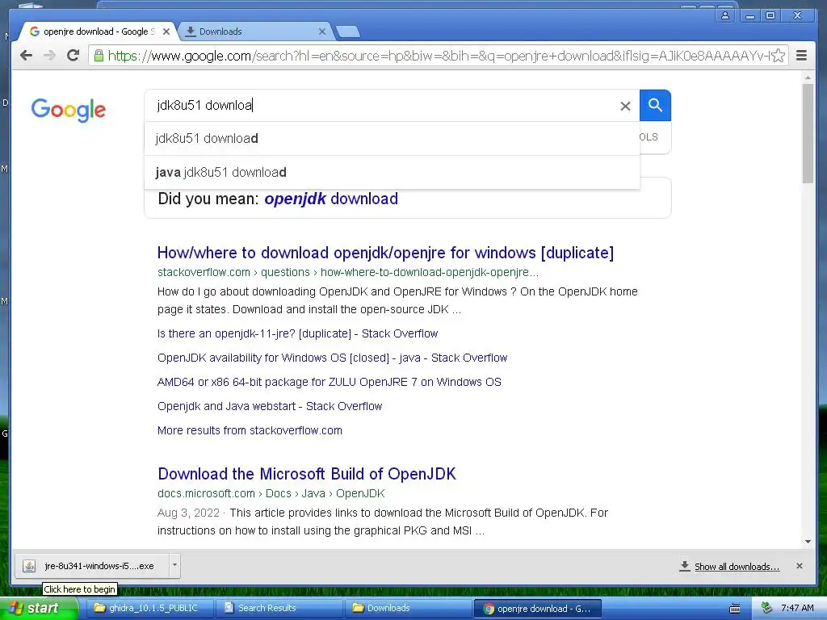This screenshot has width=827, height=620.
Task: Close the Downloads tab
Action: click(321, 31)
